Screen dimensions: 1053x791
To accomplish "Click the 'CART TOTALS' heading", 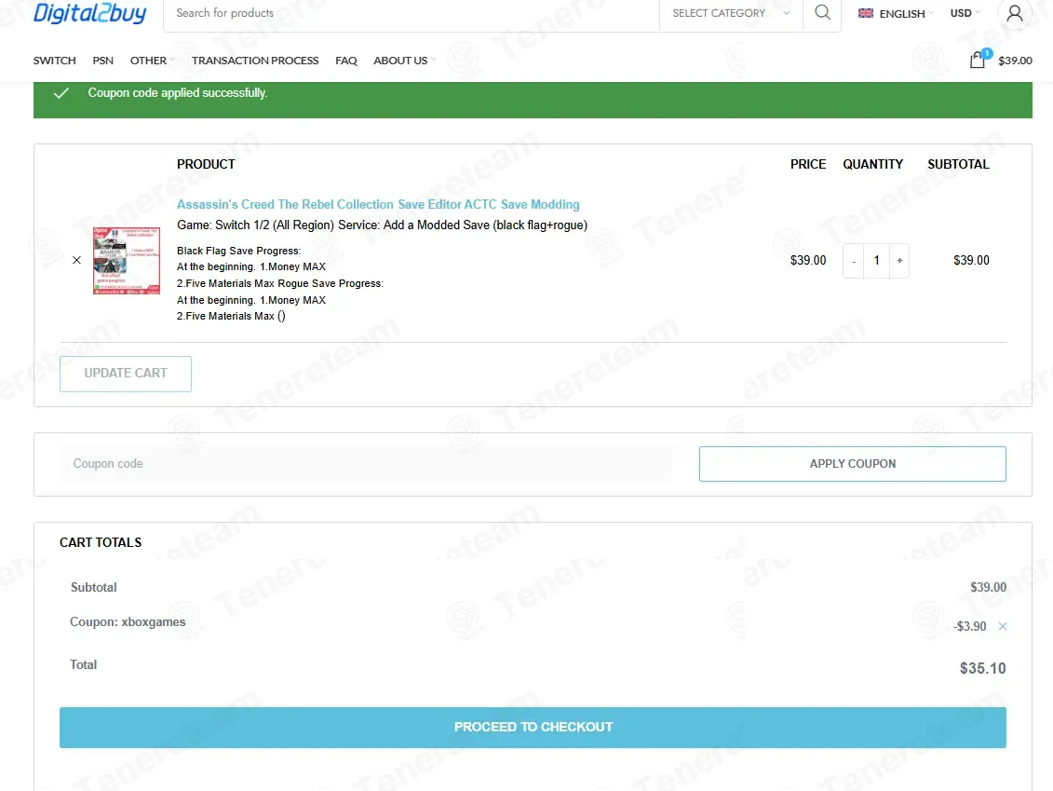I will [101, 542].
